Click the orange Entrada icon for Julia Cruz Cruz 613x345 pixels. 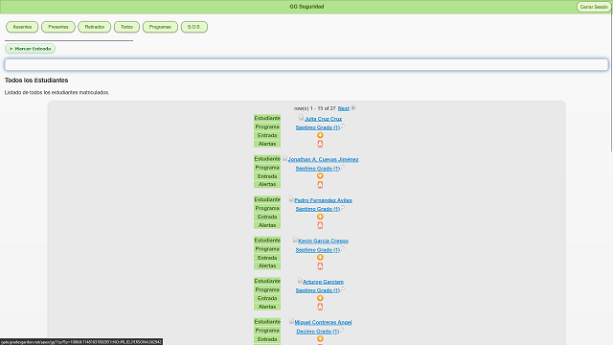pos(320,135)
